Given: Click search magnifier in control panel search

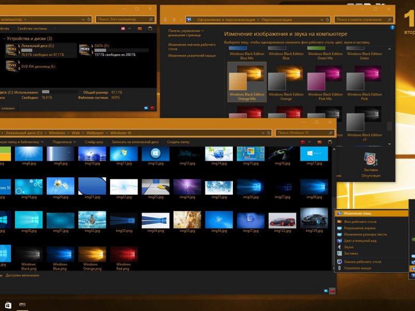Looking at the screenshot, I should 390,20.
